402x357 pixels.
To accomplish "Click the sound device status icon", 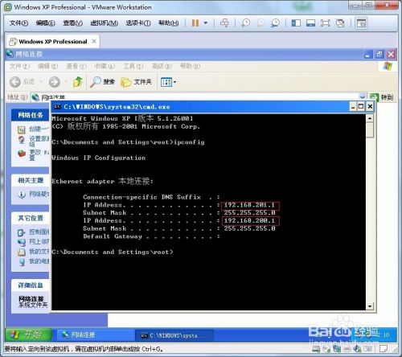I will coord(357,348).
